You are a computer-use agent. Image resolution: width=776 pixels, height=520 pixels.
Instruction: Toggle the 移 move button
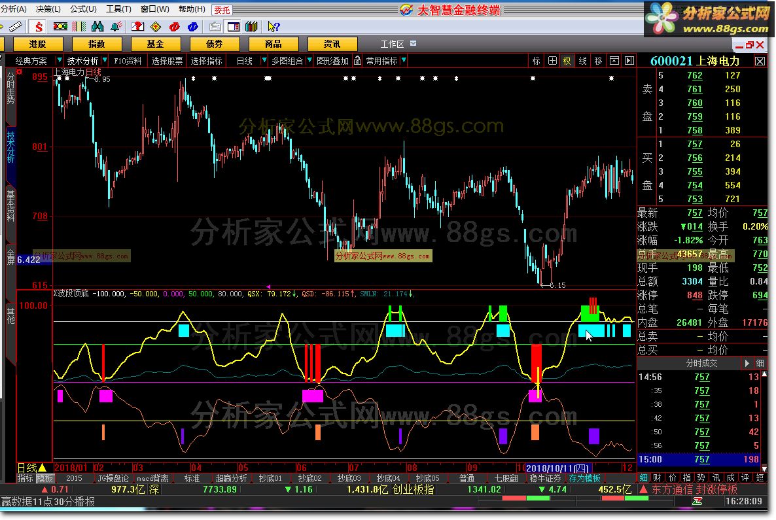point(598,61)
